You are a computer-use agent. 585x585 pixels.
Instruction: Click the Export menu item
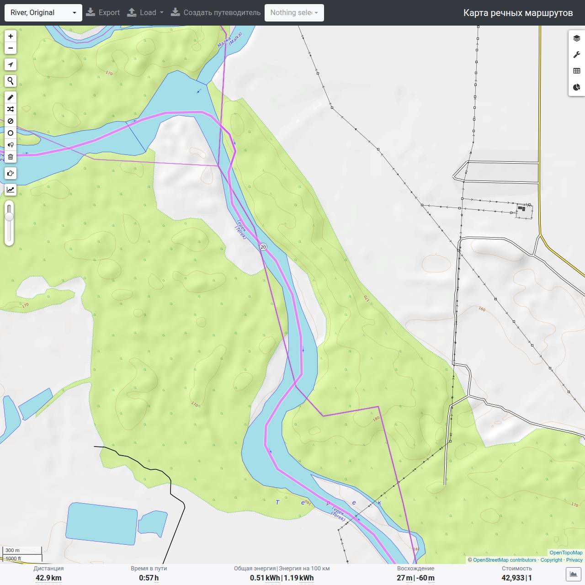pyautogui.click(x=103, y=13)
